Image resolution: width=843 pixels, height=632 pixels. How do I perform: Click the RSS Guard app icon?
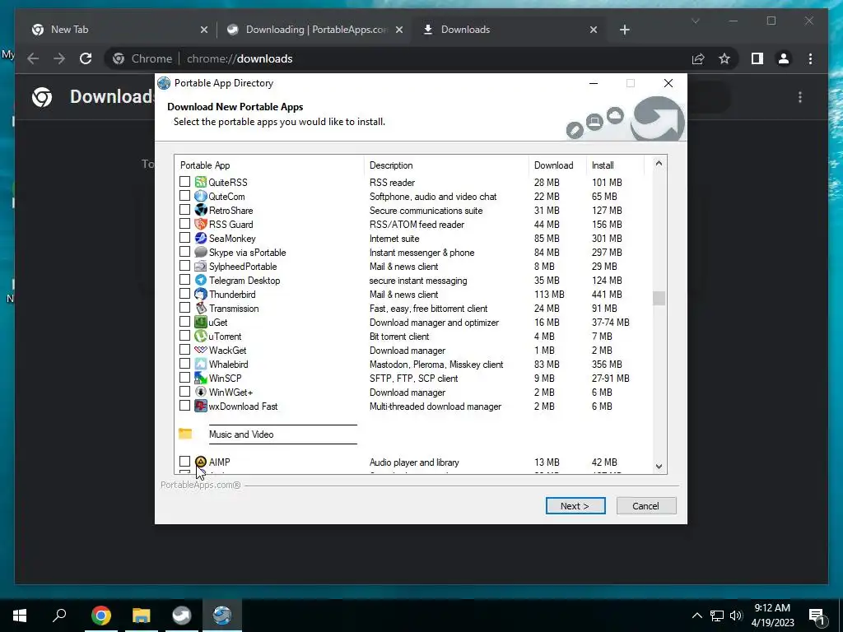[x=201, y=224]
